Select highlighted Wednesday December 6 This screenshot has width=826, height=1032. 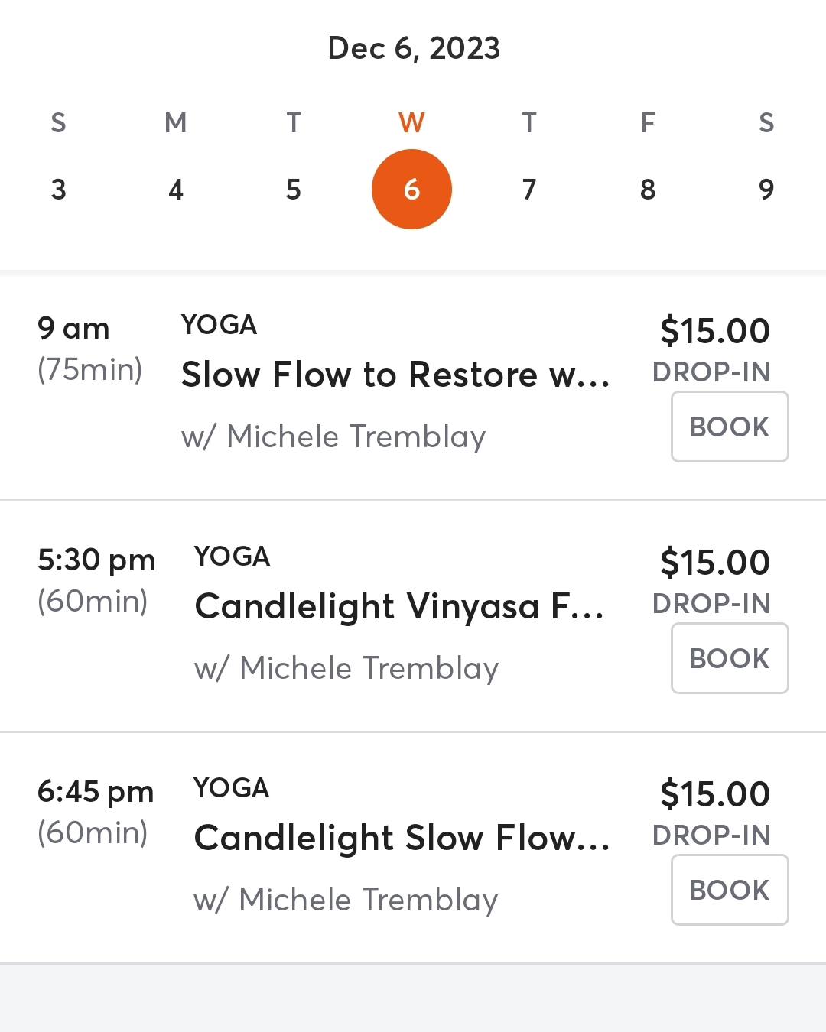point(411,189)
